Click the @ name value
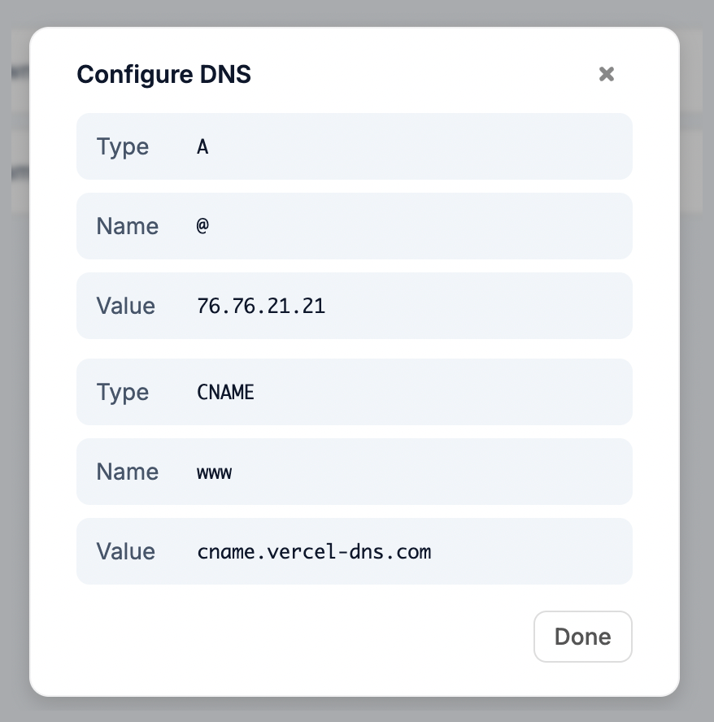Viewport: 714px width, 722px height. tap(202, 226)
